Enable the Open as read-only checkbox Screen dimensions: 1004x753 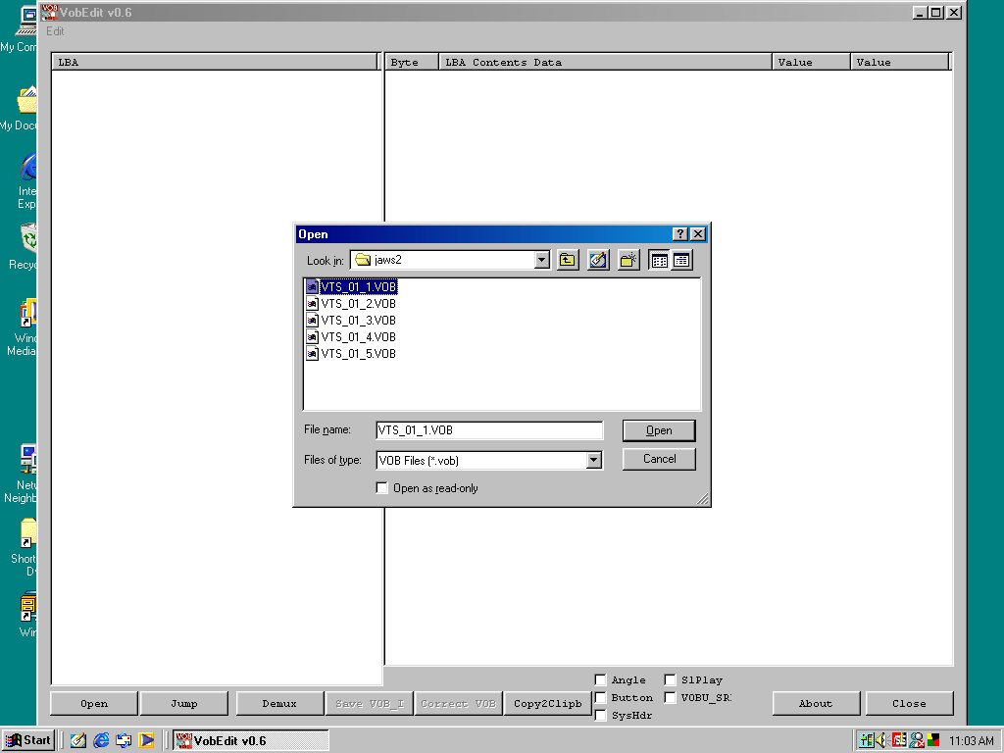pyautogui.click(x=382, y=488)
